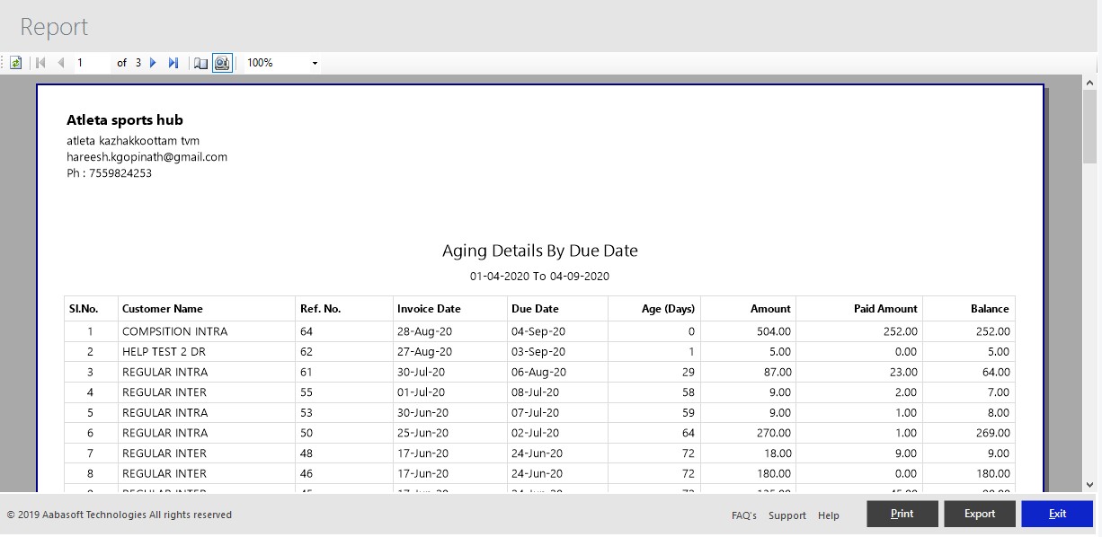Click the Export button
Screen dimensions: 1102x537
(x=980, y=514)
